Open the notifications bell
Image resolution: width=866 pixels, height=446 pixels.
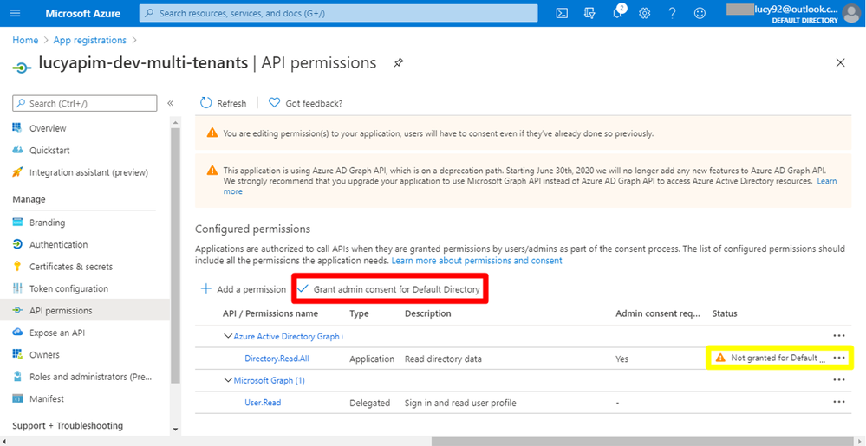[617, 14]
